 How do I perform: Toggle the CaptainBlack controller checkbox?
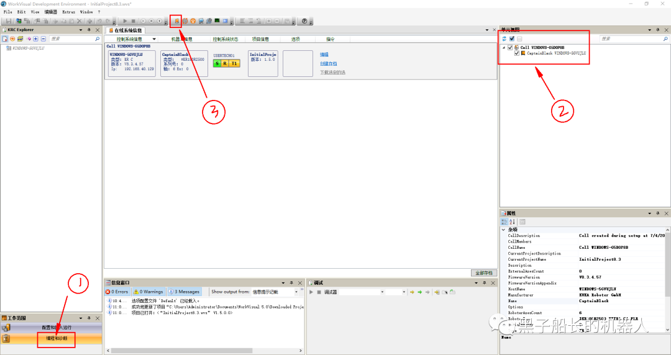[517, 53]
